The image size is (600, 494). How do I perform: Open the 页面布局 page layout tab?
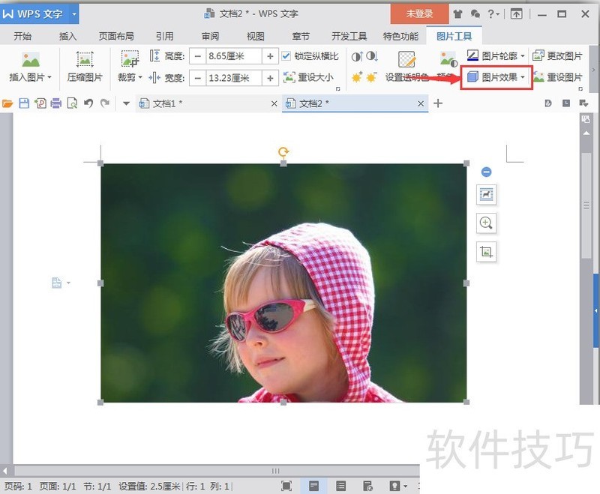(116, 36)
